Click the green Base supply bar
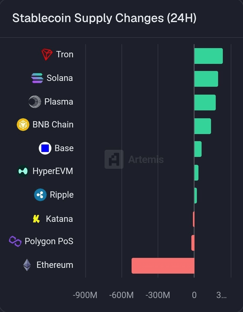 point(198,149)
